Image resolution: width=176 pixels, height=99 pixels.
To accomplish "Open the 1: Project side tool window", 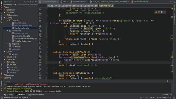I will click(x=1, y=6).
